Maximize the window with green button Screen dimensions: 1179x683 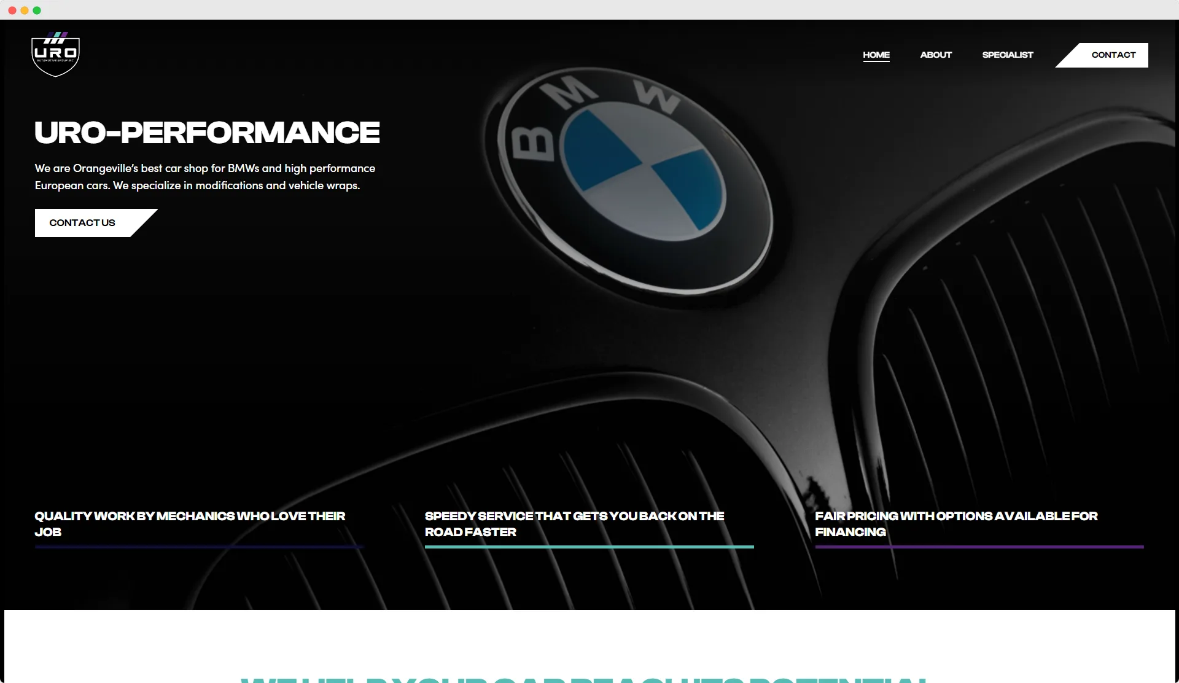37,10
